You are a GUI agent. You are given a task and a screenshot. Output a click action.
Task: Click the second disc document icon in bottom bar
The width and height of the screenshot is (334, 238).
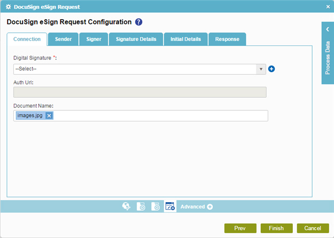(156, 206)
